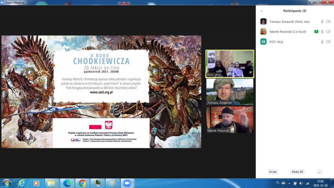The width and height of the screenshot is (334, 188).
Task: Open the more options '...' button
Action: click(x=319, y=172)
